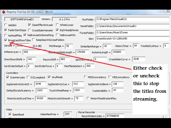This screenshot has height=128, width=171.
Task: Enable CrossfaderHamster checkbox
Action: click(x=29, y=30)
